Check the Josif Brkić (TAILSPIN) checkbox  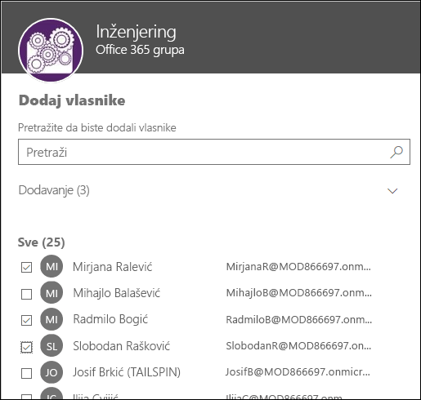coord(26,373)
